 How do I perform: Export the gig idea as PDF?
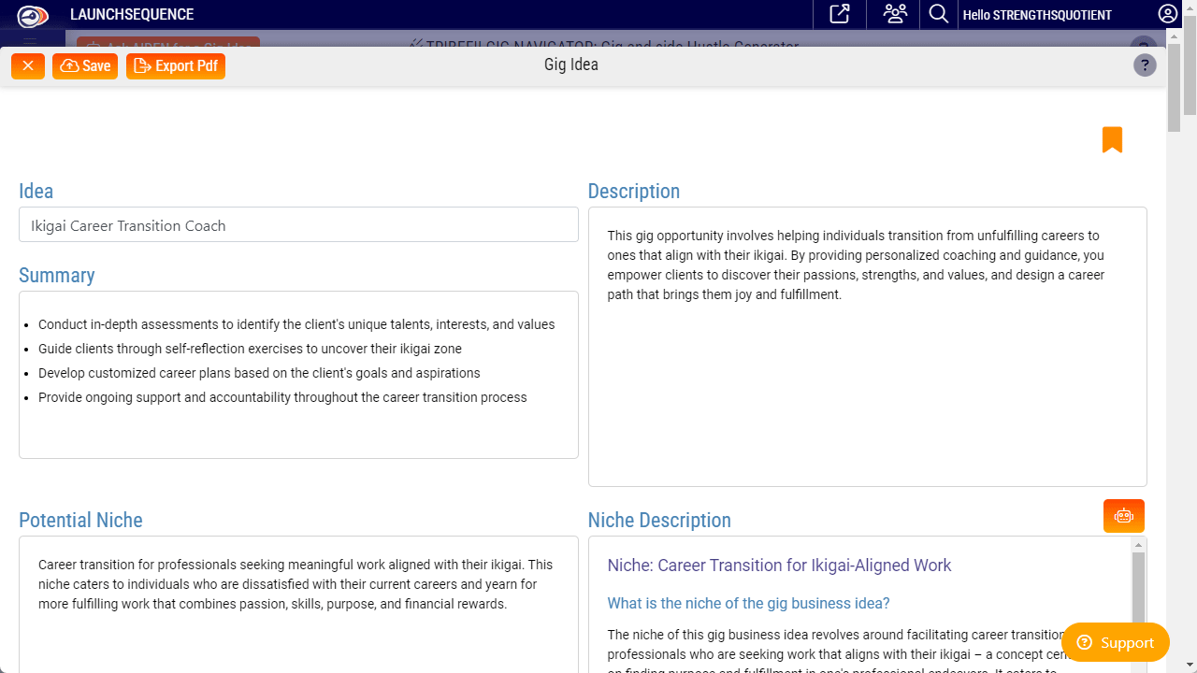click(176, 65)
